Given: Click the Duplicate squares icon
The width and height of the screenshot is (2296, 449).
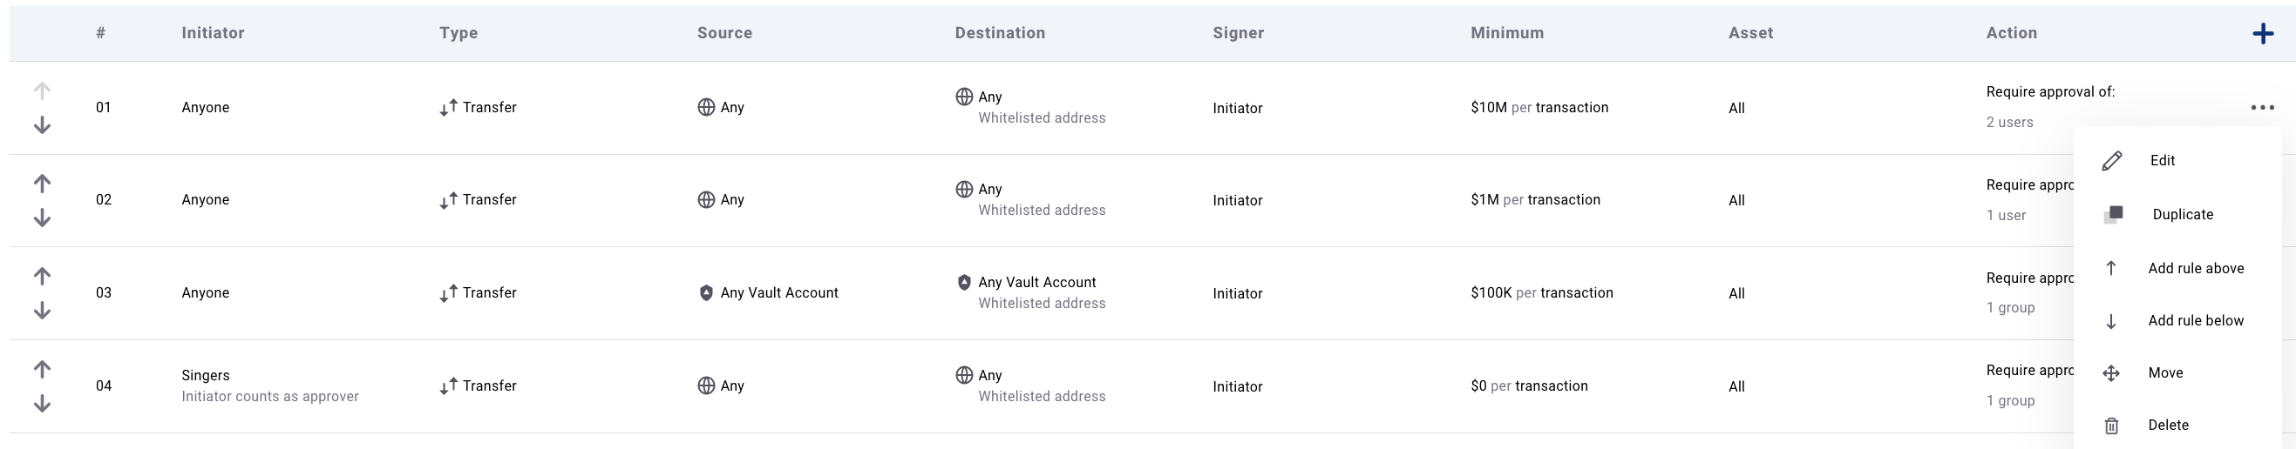Looking at the screenshot, I should [2113, 214].
